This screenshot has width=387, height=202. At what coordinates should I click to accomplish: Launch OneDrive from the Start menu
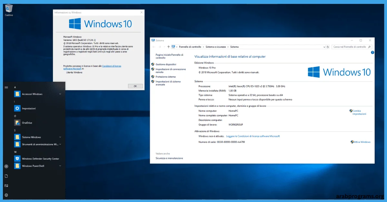[x=26, y=123]
